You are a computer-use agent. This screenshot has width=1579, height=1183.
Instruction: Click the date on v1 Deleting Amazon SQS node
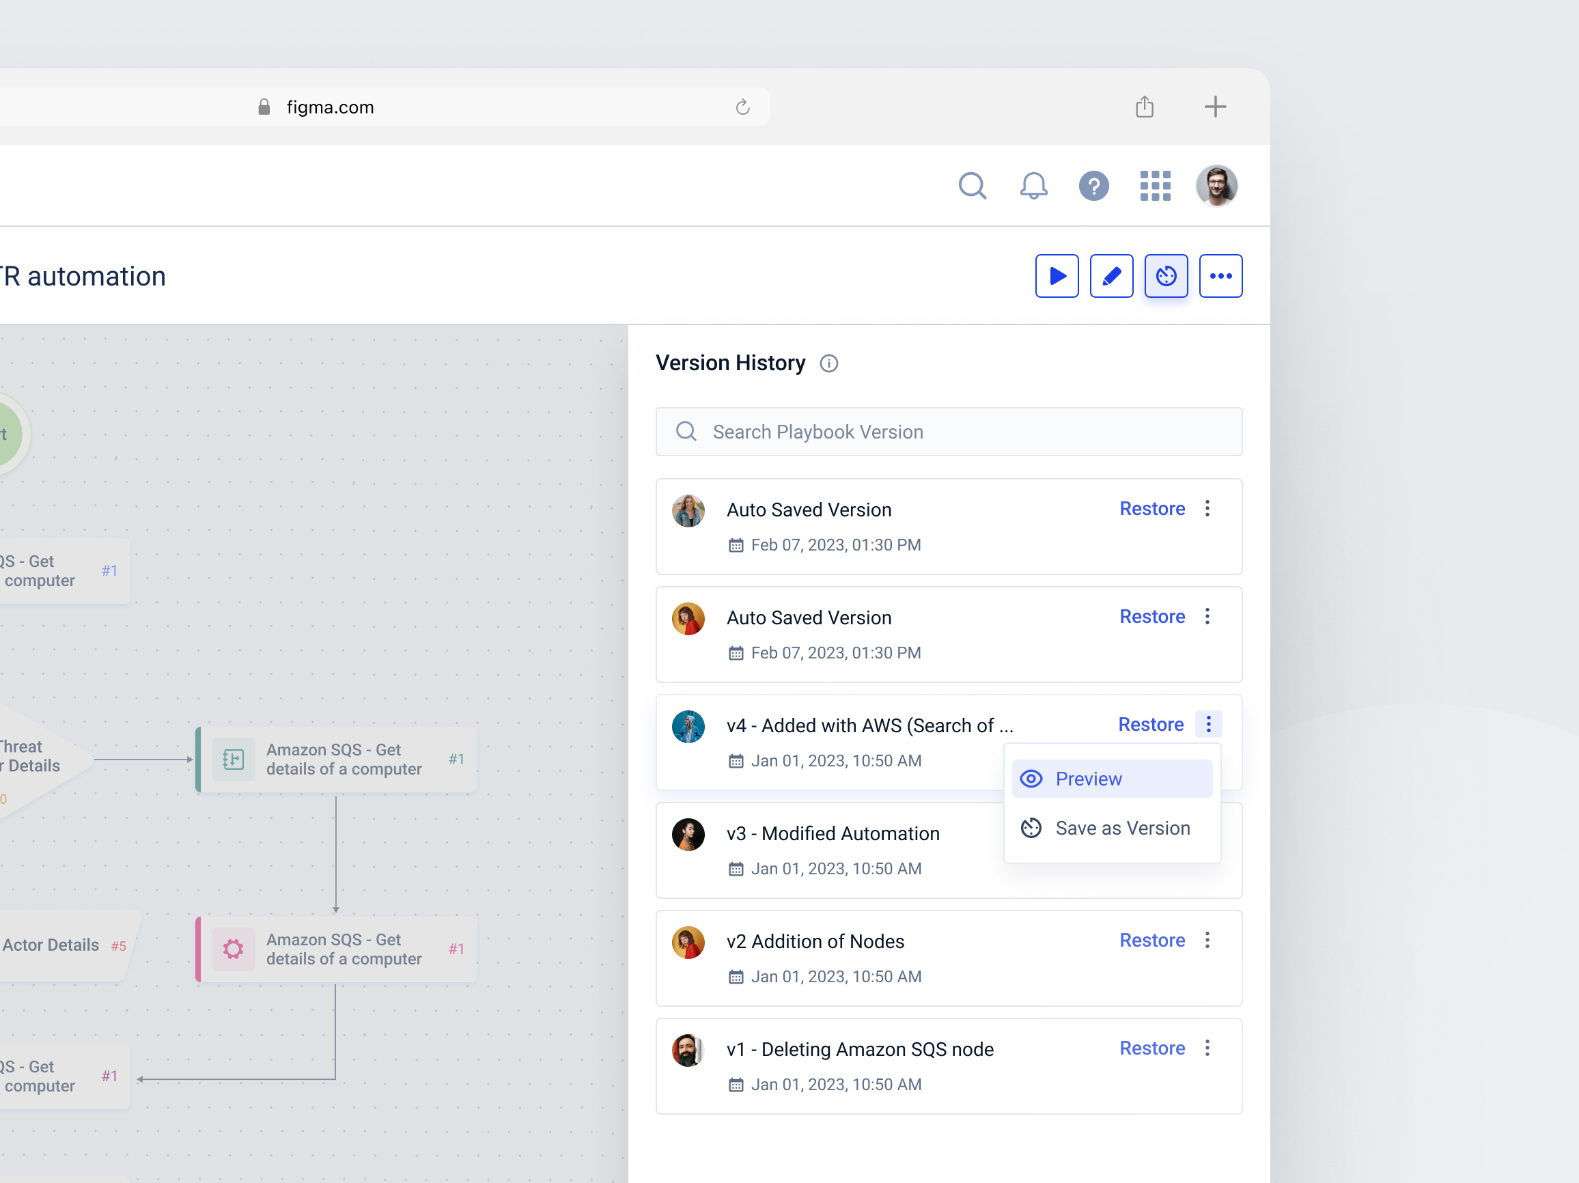tap(836, 1085)
